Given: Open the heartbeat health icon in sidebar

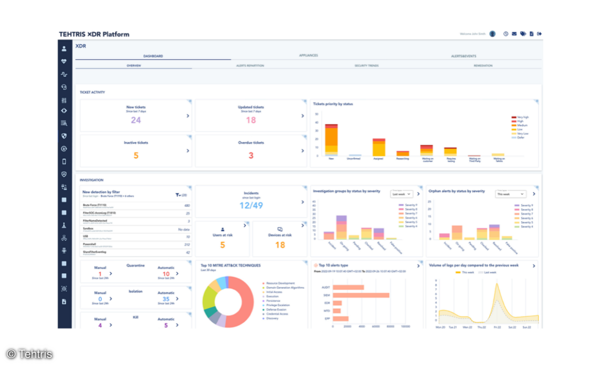Looking at the screenshot, I should pyautogui.click(x=64, y=61).
